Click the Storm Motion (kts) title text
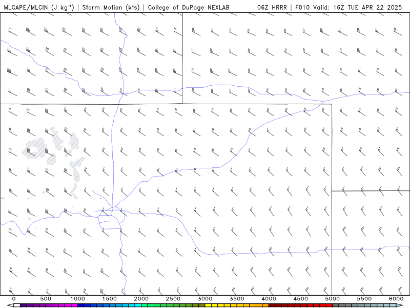 click(111, 7)
